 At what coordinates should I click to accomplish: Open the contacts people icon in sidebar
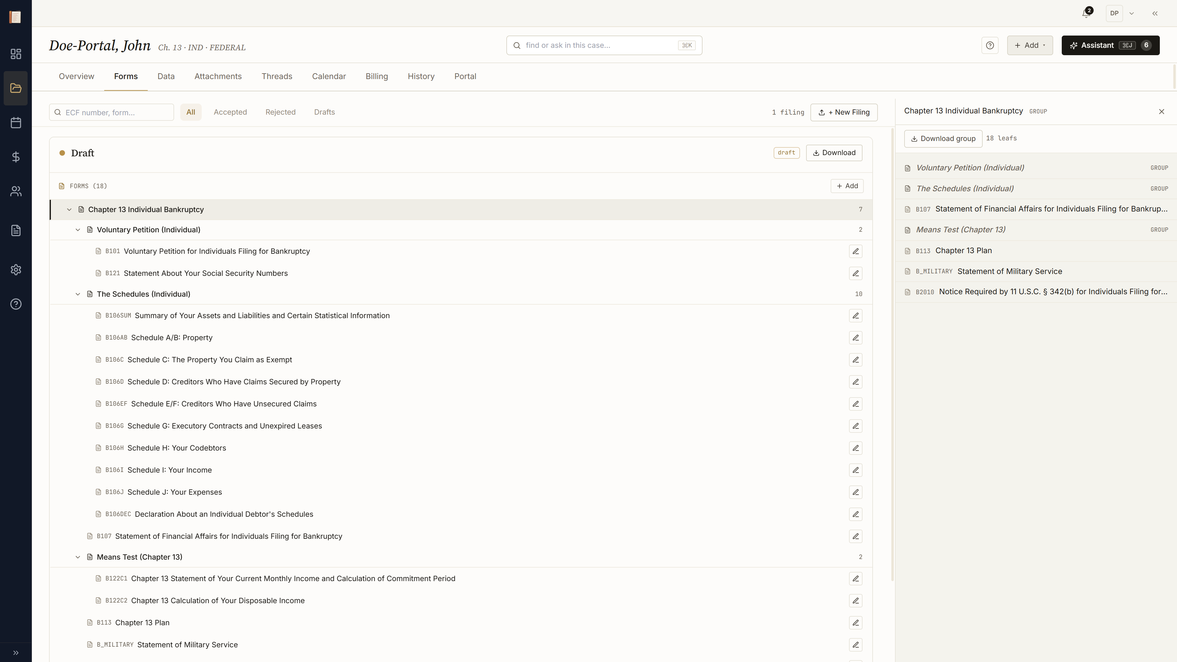tap(16, 191)
